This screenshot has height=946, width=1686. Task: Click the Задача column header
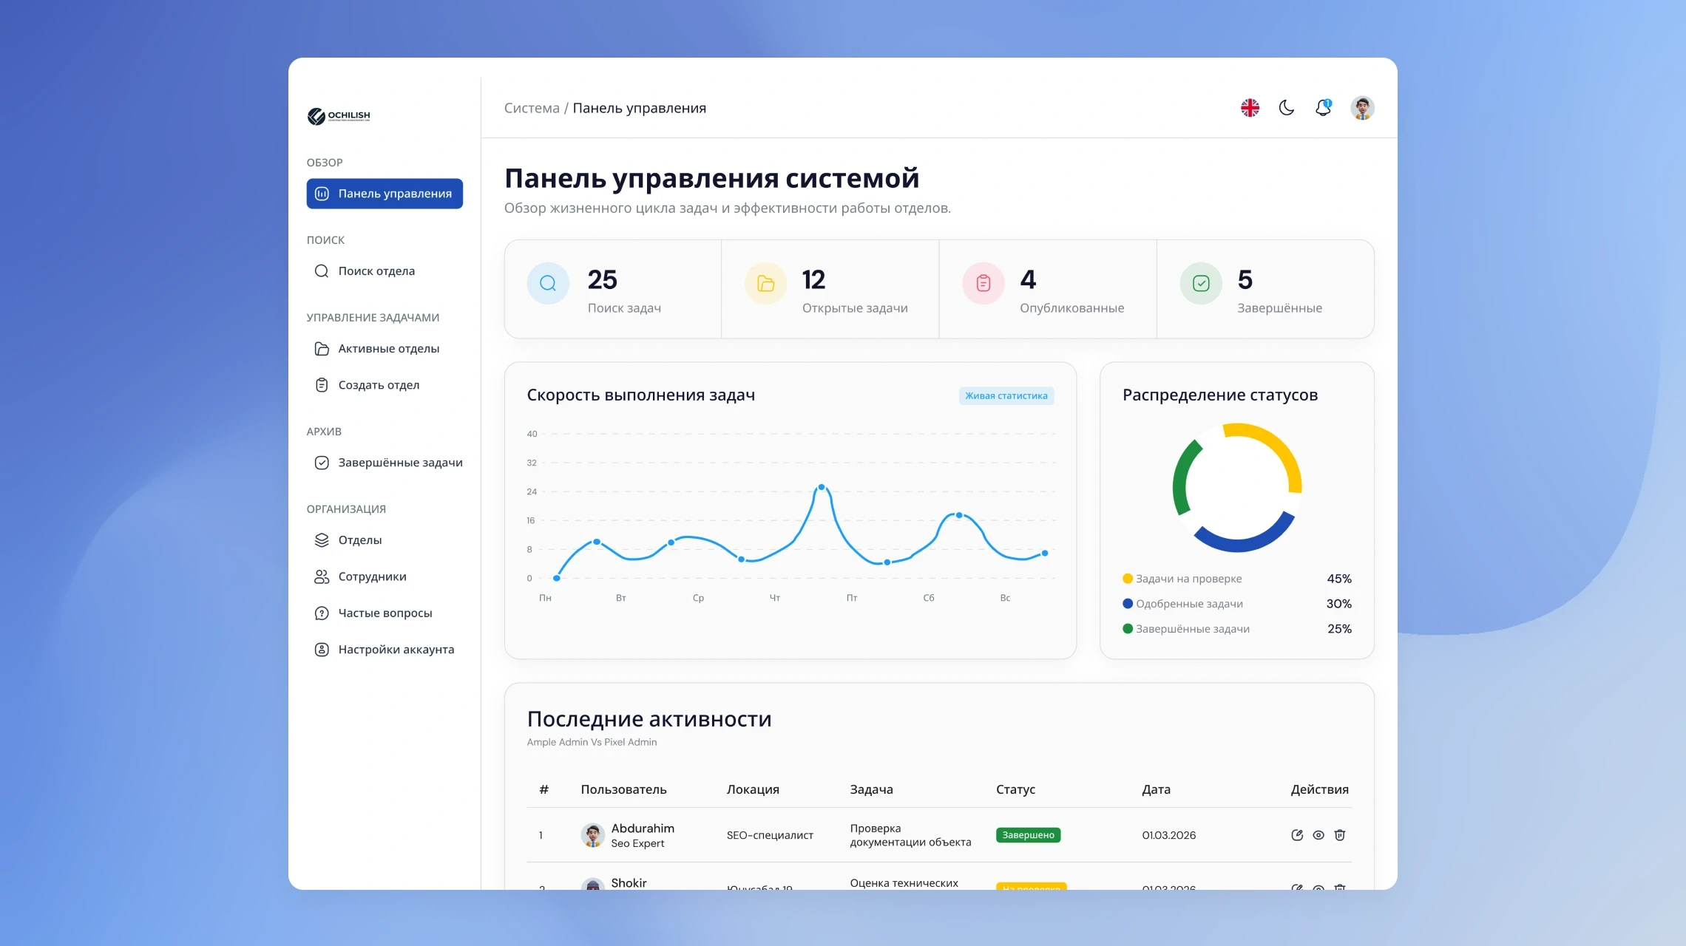(871, 790)
